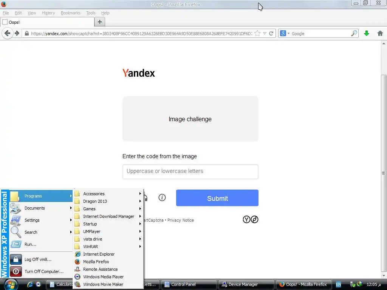387x290 pixels.
Task: Choose Log Off vm8... in Start menu
Action: click(x=41, y=259)
